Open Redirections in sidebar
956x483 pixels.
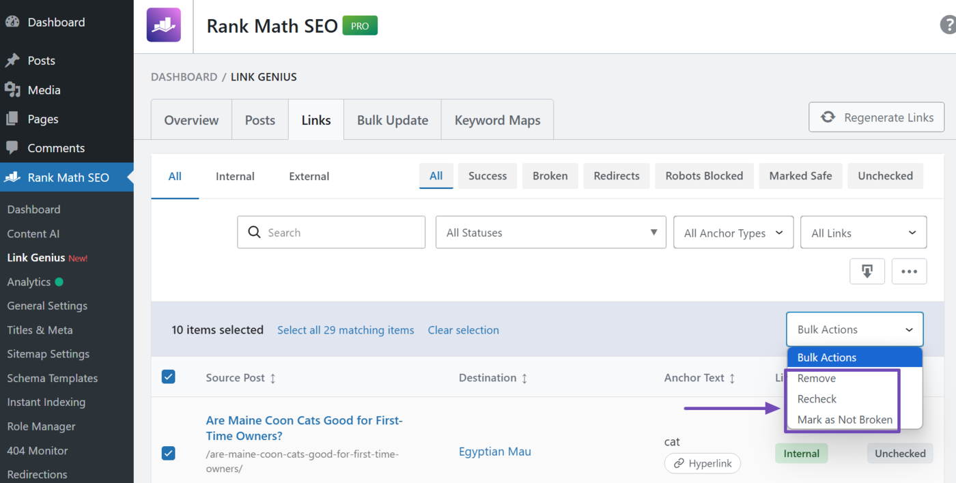point(37,474)
